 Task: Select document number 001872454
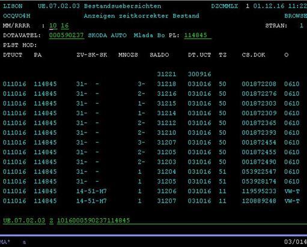[259, 143]
